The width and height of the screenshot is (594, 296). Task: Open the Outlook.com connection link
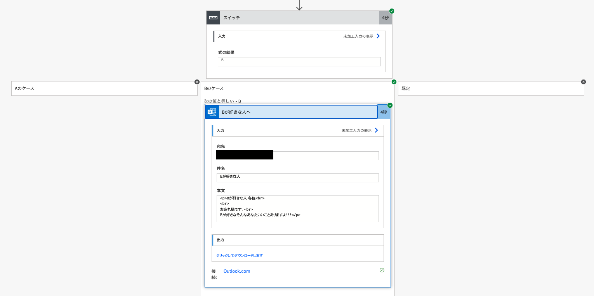pos(237,271)
